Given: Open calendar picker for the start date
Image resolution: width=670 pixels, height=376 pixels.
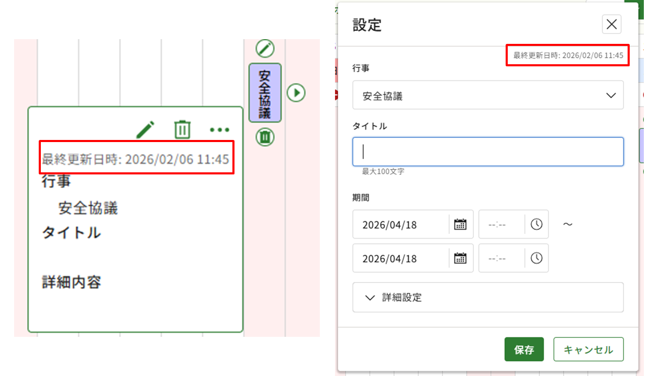Looking at the screenshot, I should coord(460,225).
